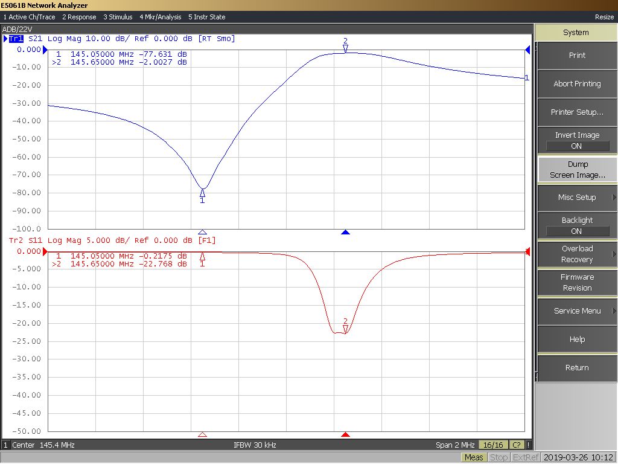The height and width of the screenshot is (464, 618).
Task: Click the Abort Printing softkey
Action: pos(577,84)
